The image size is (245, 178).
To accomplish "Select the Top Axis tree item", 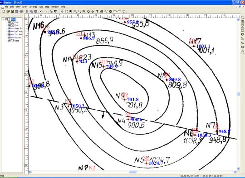I will 18,34.
